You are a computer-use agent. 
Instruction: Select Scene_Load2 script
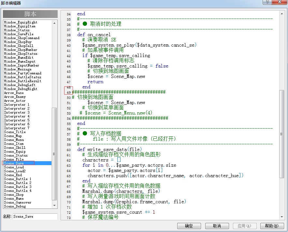click(15, 171)
